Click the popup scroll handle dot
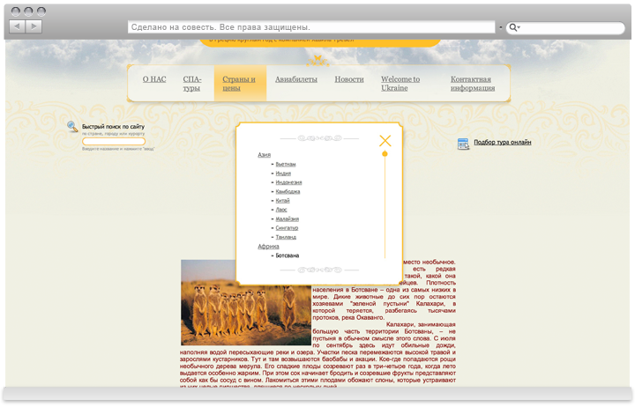Viewport: 635px width, 407px height. tap(385, 154)
